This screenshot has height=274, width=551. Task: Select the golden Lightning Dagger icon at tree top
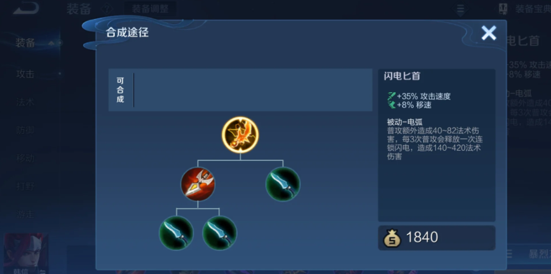(240, 135)
